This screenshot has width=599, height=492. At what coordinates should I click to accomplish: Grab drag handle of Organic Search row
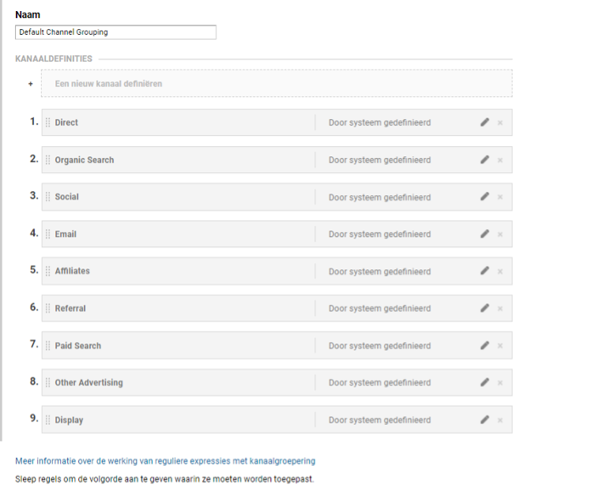47,160
